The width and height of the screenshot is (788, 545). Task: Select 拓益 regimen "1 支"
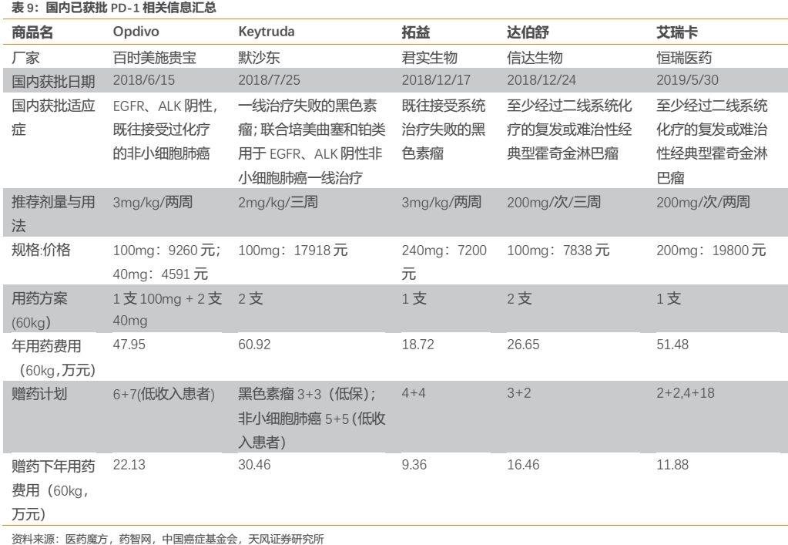pos(414,298)
